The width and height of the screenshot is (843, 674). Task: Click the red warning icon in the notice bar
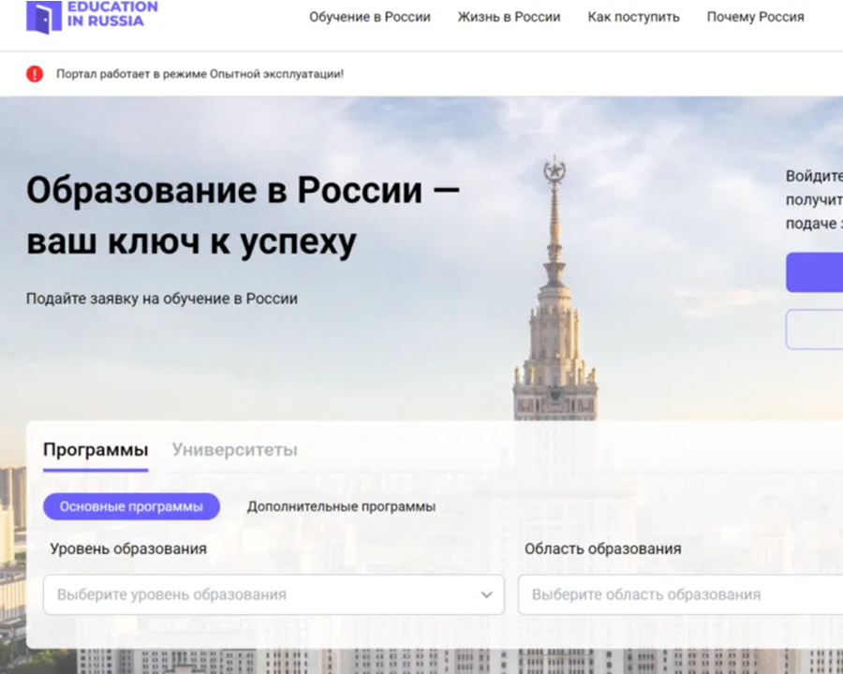(35, 74)
